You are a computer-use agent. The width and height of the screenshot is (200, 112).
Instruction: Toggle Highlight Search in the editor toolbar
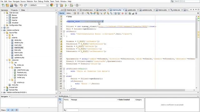point(98,13)
